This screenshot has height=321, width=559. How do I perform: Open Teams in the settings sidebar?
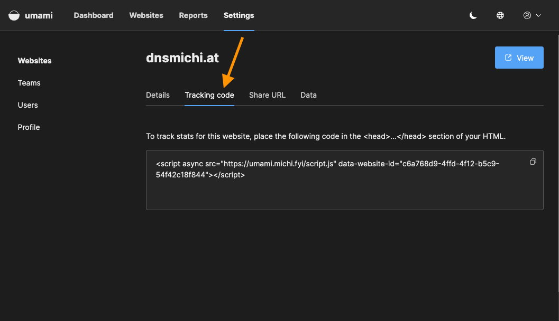coord(29,83)
